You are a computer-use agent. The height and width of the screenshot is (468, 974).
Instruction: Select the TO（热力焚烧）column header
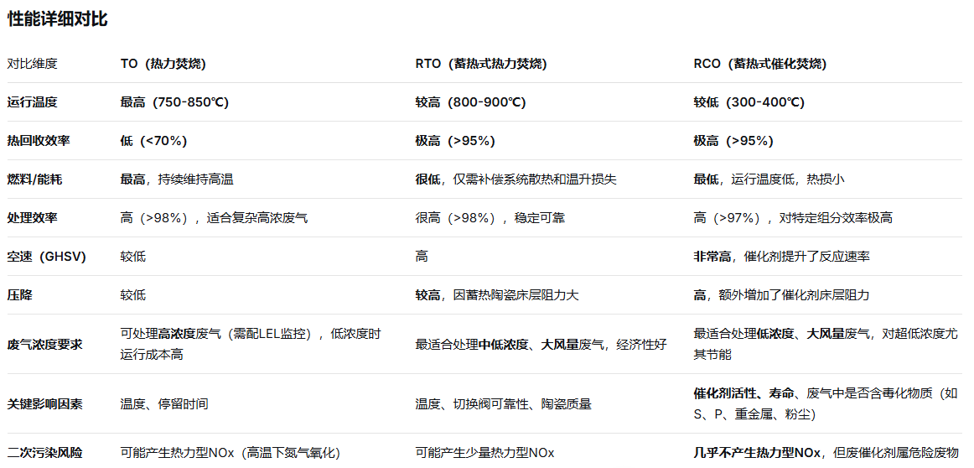163,64
